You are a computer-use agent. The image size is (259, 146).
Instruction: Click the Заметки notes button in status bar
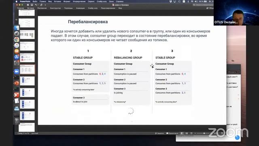tap(159, 133)
